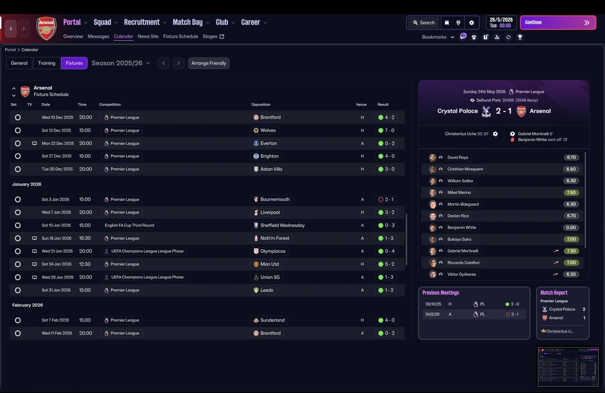Viewport: 605px width, 393px height.
Task: Select radio button for Everton fixture
Action: pyautogui.click(x=17, y=143)
